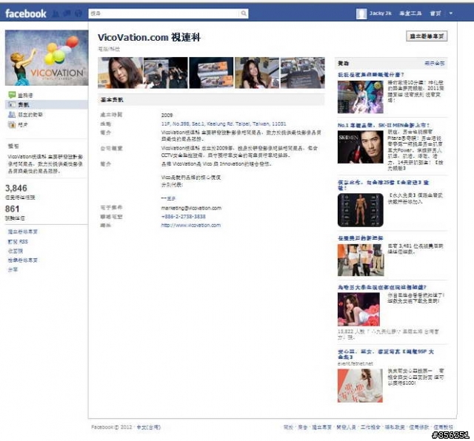Click the about link in the footer
The height and width of the screenshot is (441, 474).
[x=288, y=427]
